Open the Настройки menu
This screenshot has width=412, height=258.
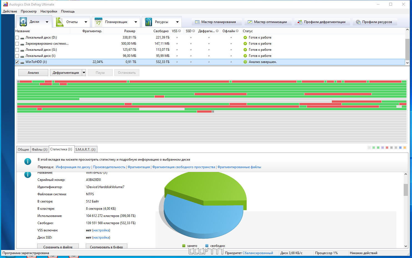[x=49, y=11]
